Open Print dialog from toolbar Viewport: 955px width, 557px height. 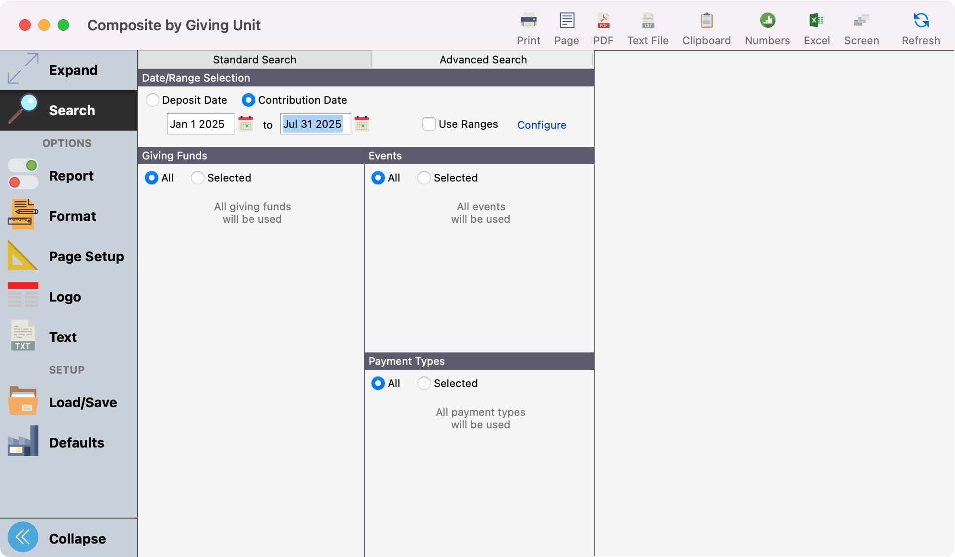[x=528, y=26]
